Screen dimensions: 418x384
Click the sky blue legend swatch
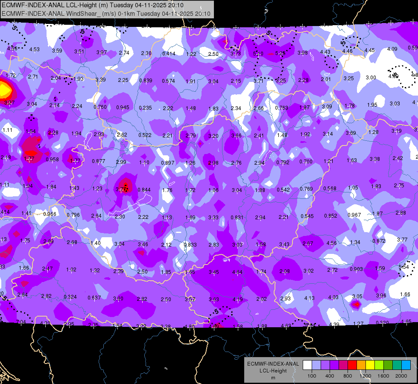pos(406,365)
